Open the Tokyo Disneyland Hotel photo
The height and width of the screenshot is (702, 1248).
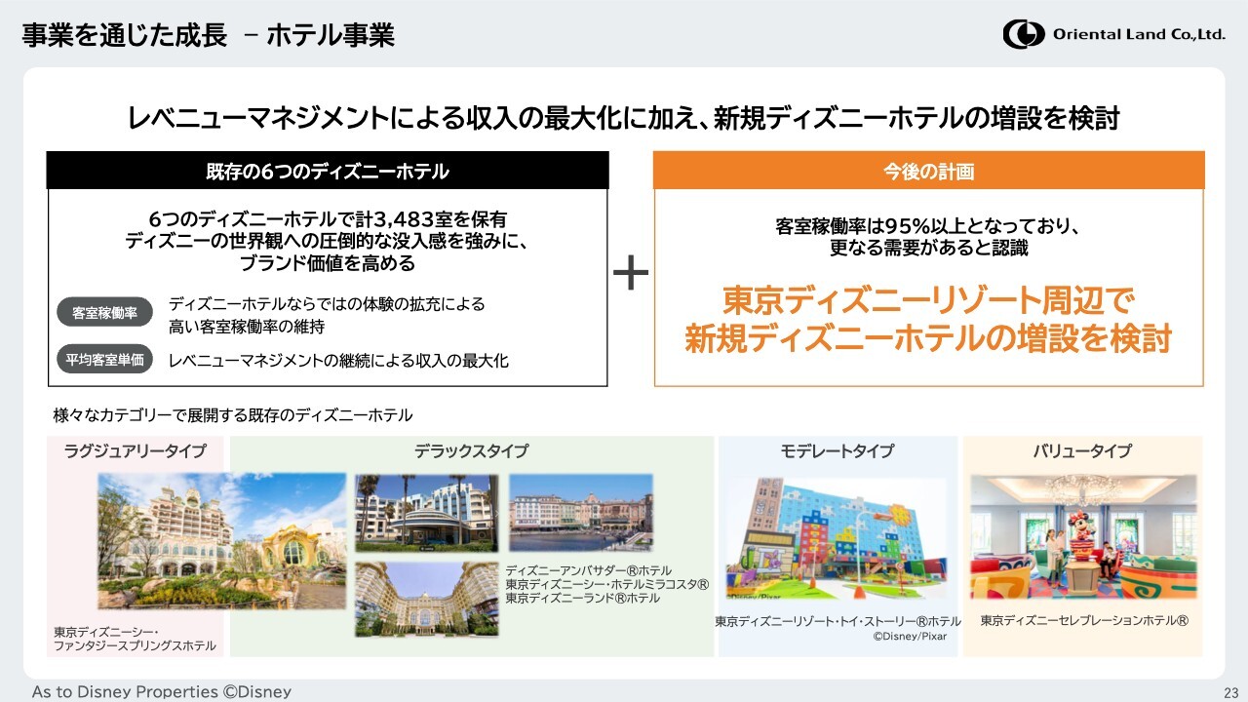coord(425,599)
